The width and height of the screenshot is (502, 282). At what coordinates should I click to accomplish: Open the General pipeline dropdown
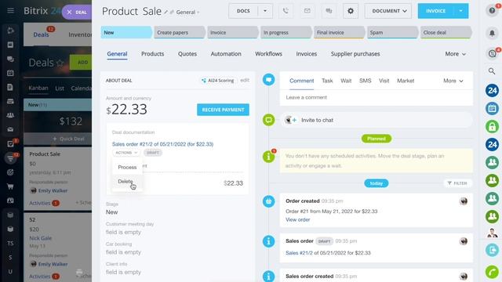click(x=187, y=13)
